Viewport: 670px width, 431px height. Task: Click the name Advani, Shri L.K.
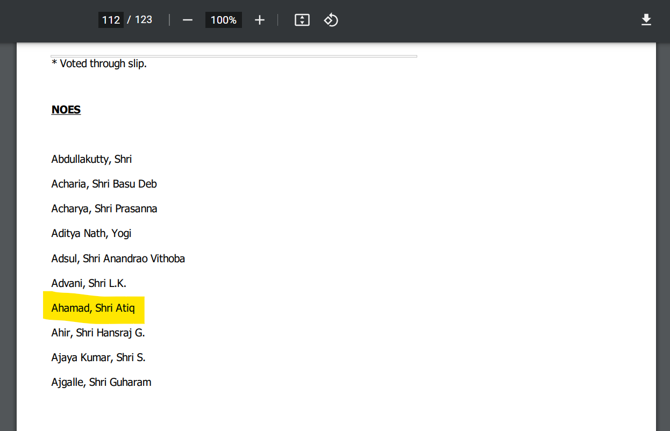tap(89, 283)
